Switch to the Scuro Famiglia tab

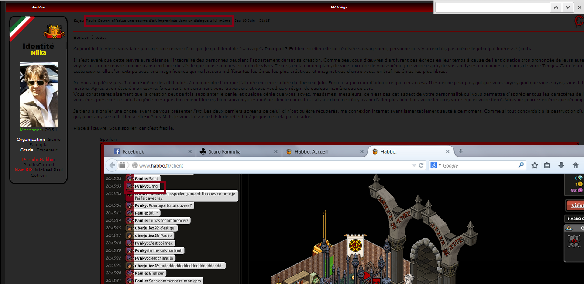[237, 151]
